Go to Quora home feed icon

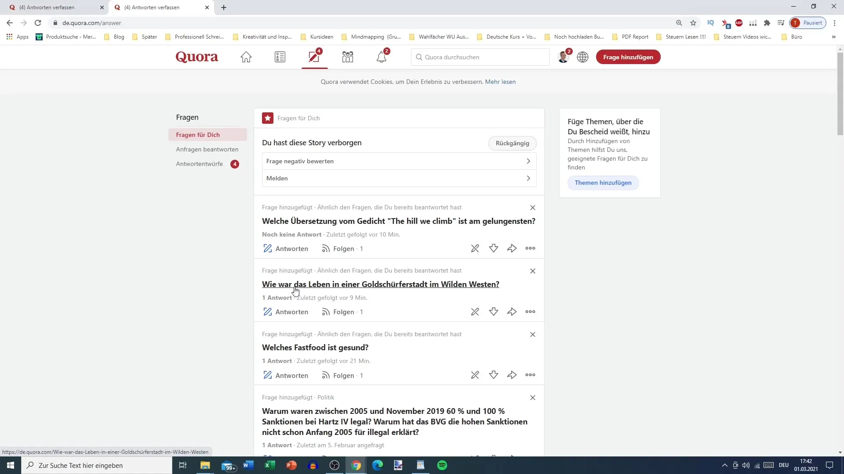pos(246,57)
